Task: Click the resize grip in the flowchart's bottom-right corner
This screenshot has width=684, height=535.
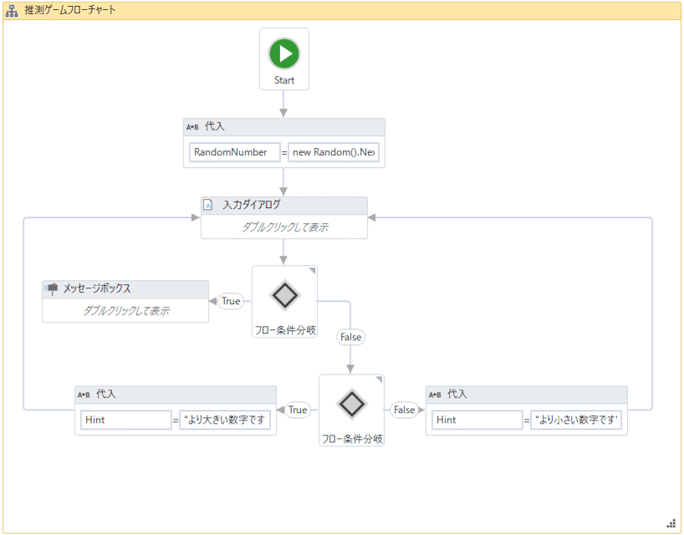Action: pyautogui.click(x=671, y=523)
